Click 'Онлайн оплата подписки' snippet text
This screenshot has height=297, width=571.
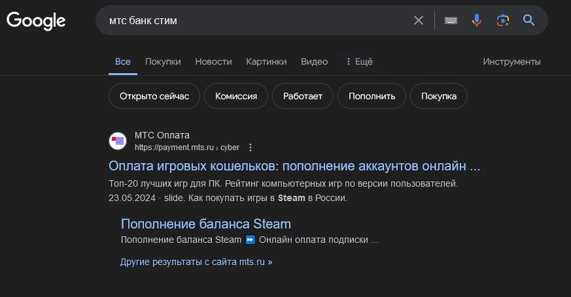pos(313,240)
